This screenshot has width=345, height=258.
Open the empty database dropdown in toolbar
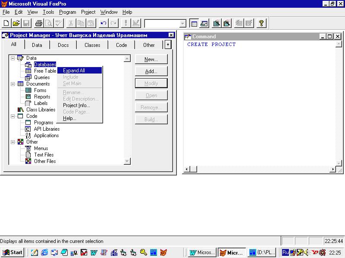[x=182, y=24]
